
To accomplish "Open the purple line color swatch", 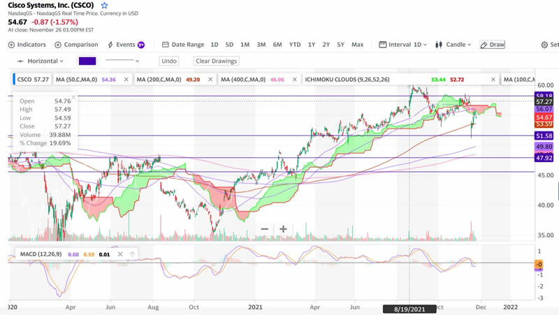I will [x=87, y=61].
